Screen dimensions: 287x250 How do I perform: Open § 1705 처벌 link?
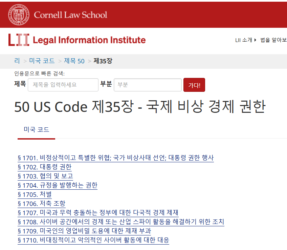pos(35,194)
